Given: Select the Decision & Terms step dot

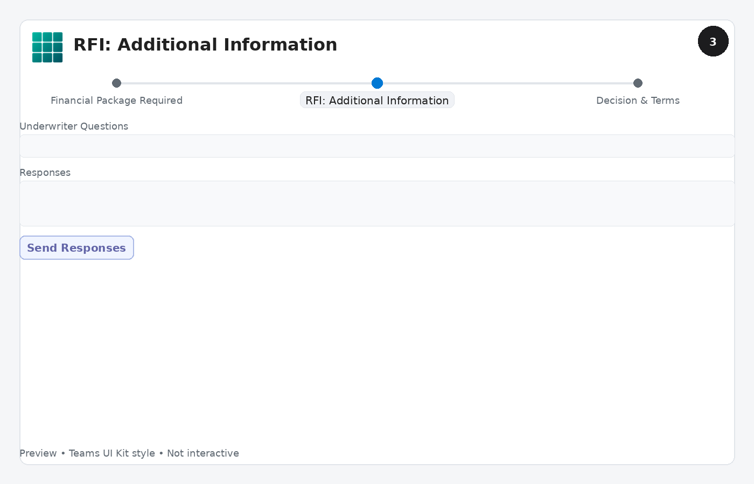Looking at the screenshot, I should tap(638, 83).
